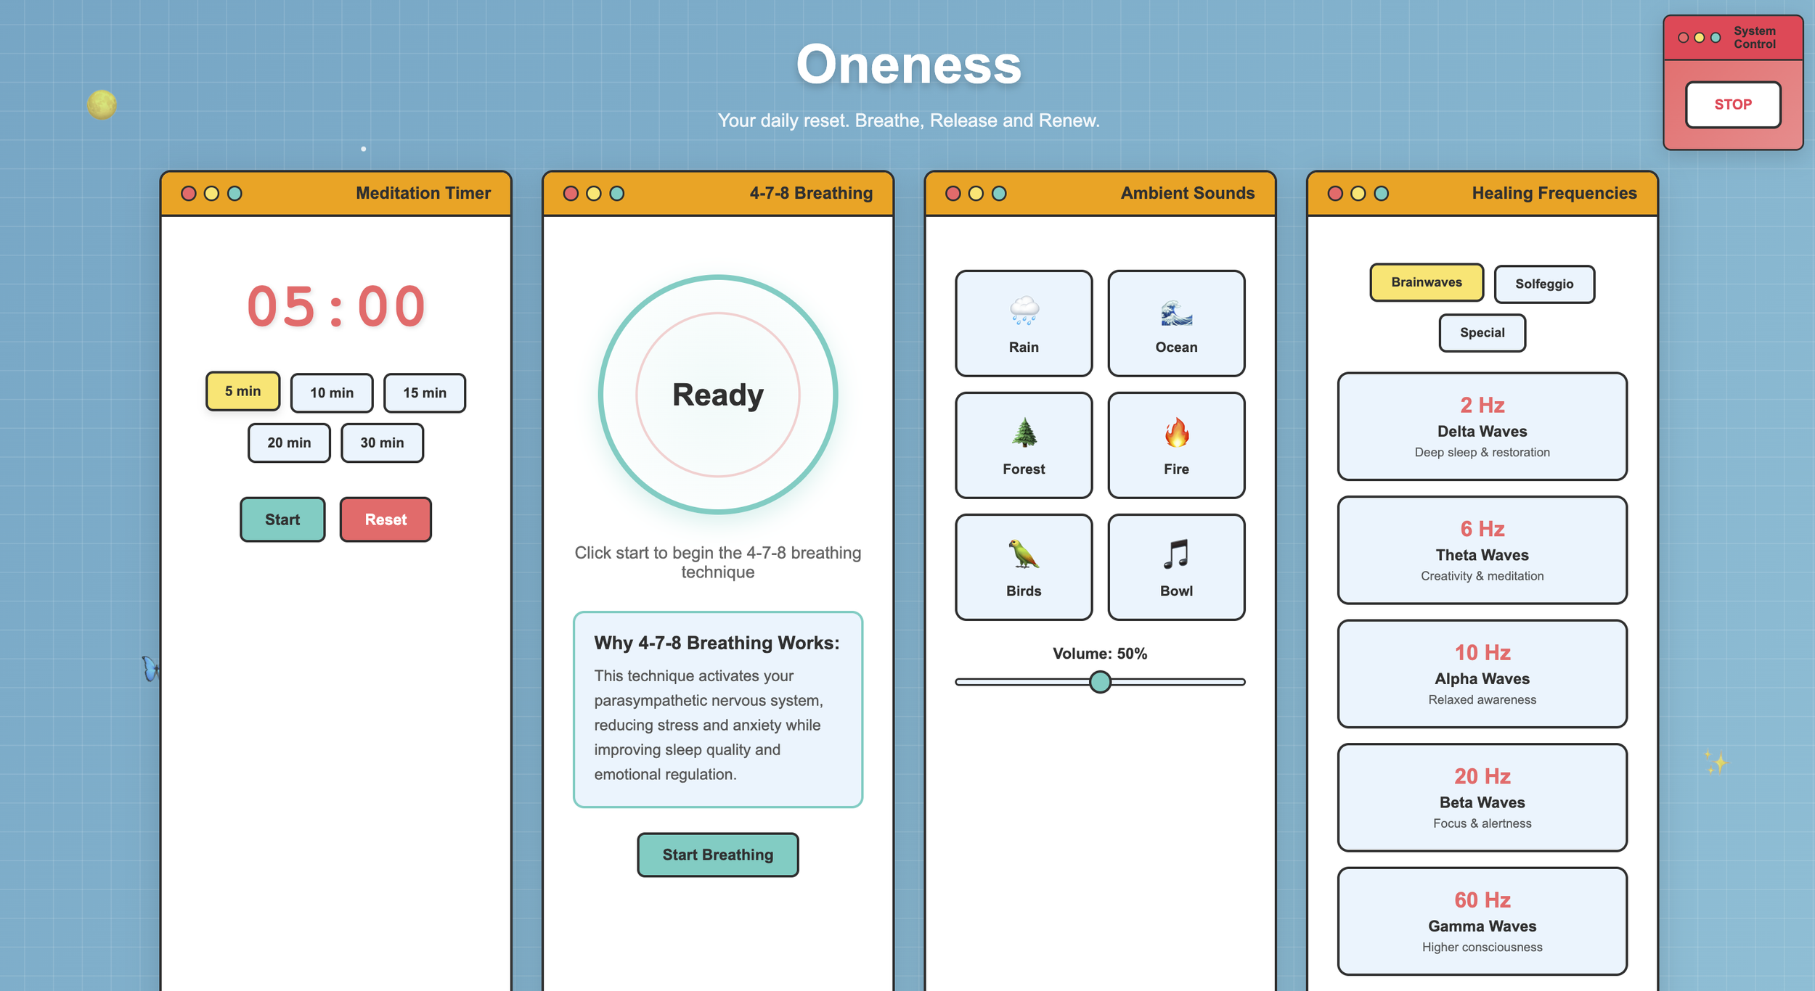1815x991 pixels.
Task: Open the Special frequencies tab
Action: pos(1482,333)
